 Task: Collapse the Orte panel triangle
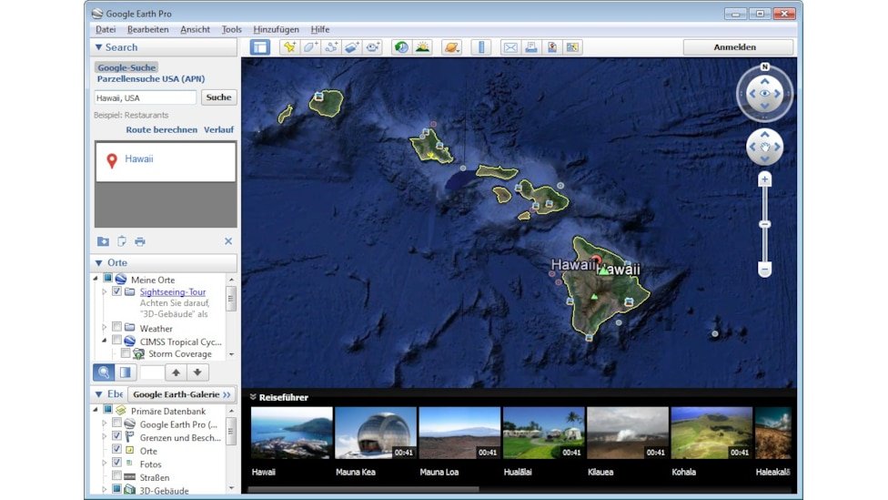98,262
